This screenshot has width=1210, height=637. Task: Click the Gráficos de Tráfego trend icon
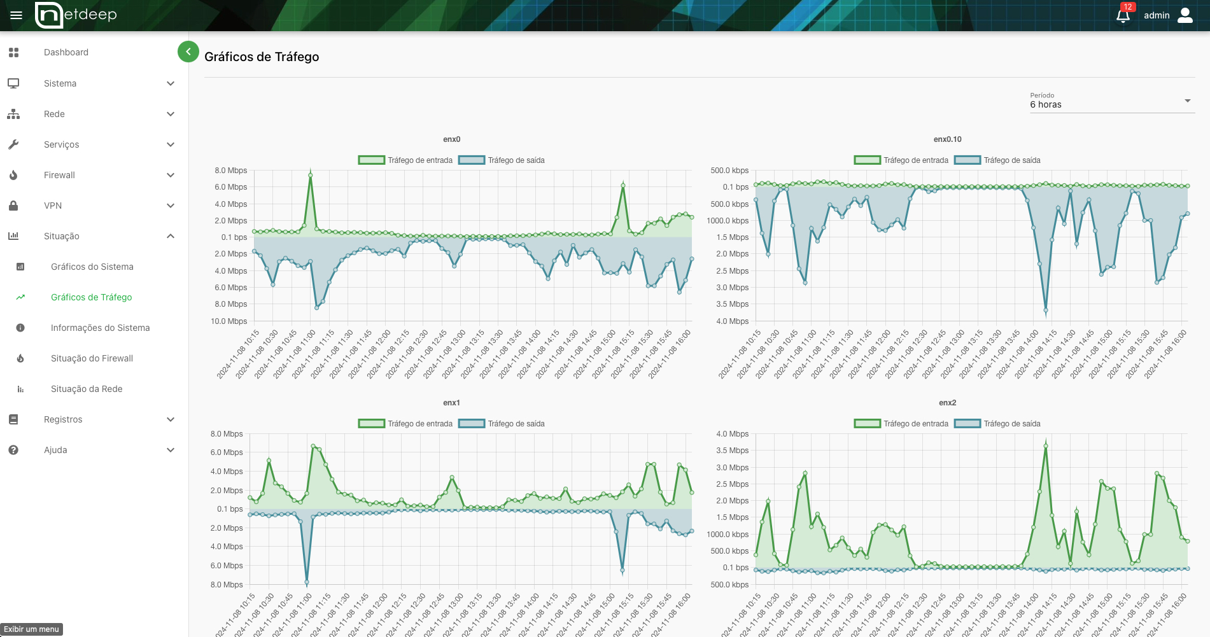[x=20, y=297]
